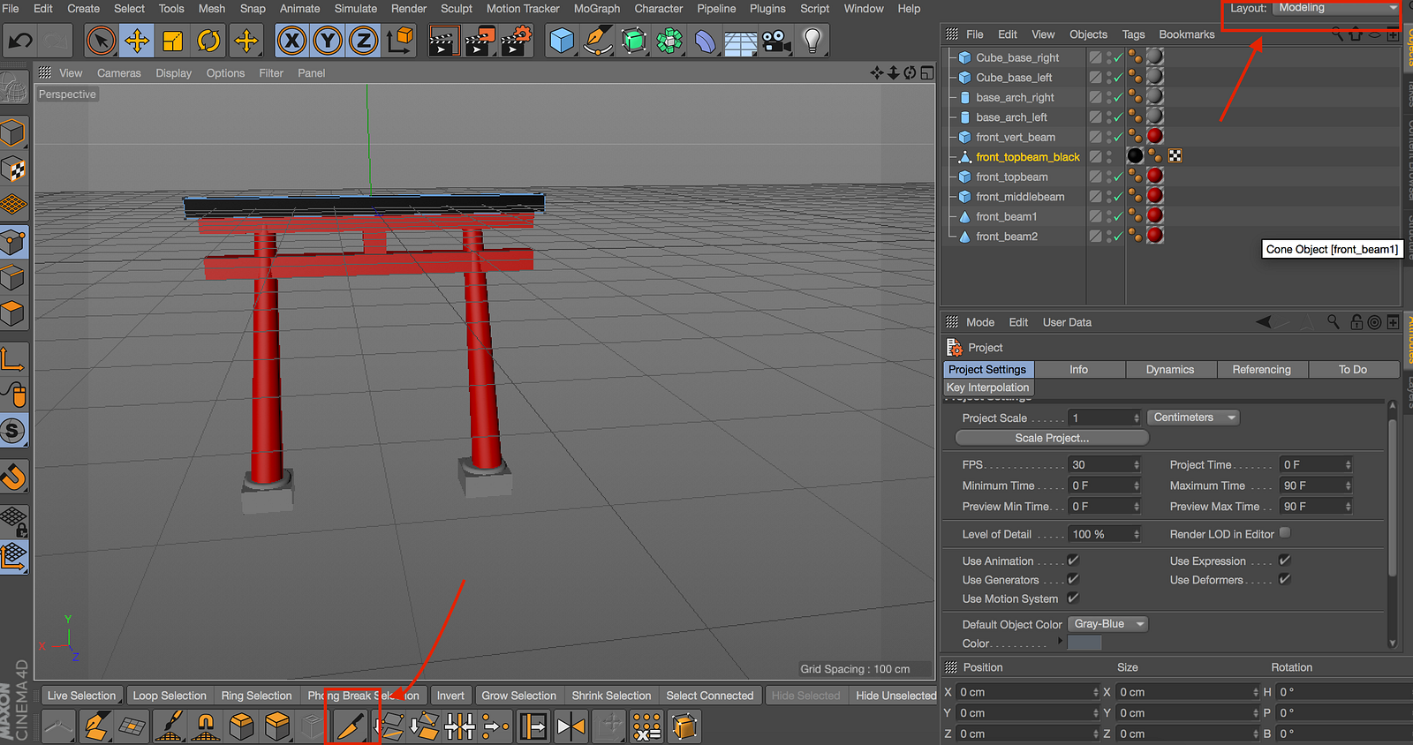Viewport: 1413px width, 745px height.
Task: Click the Scale Project button
Action: tap(1051, 438)
